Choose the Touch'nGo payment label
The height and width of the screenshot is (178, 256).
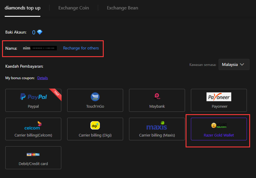95,107
